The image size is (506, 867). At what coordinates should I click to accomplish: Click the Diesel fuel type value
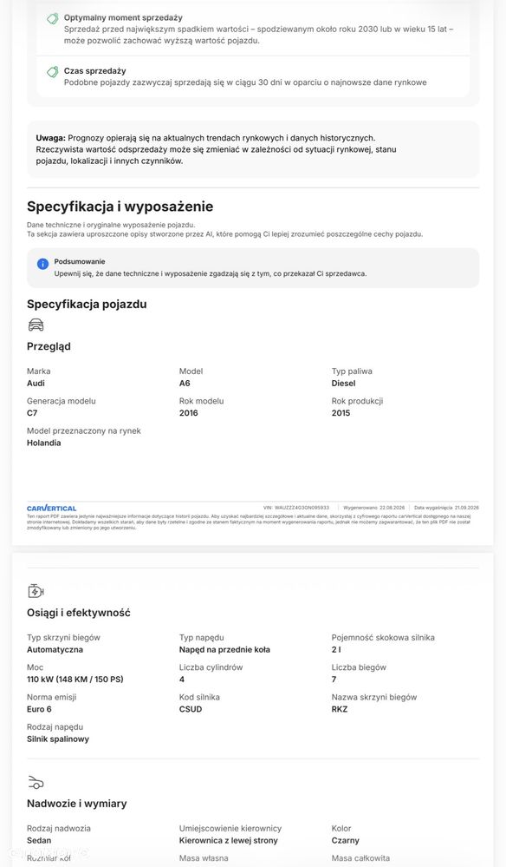343,384
